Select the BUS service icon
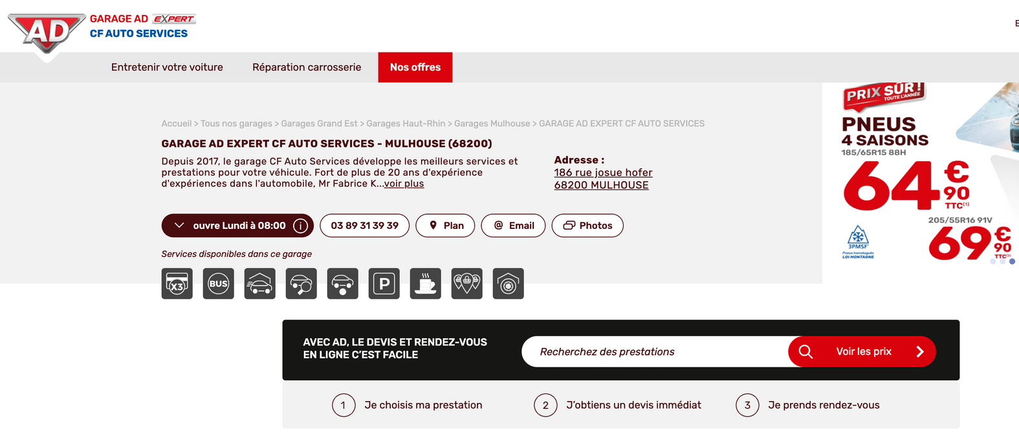 click(219, 283)
